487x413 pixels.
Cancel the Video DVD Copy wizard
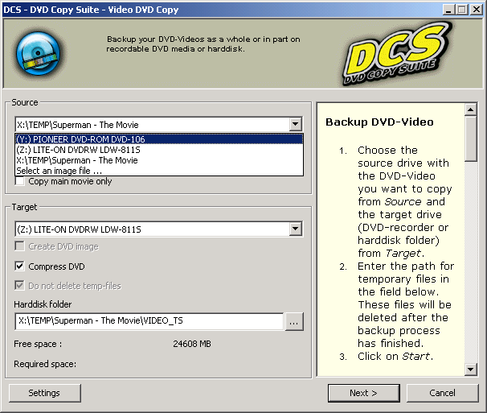442,393
